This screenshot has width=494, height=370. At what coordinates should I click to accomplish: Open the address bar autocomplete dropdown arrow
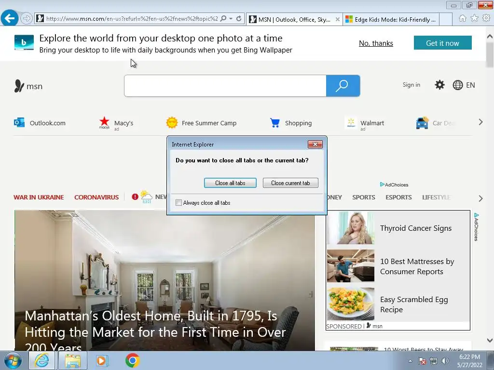pos(231,19)
